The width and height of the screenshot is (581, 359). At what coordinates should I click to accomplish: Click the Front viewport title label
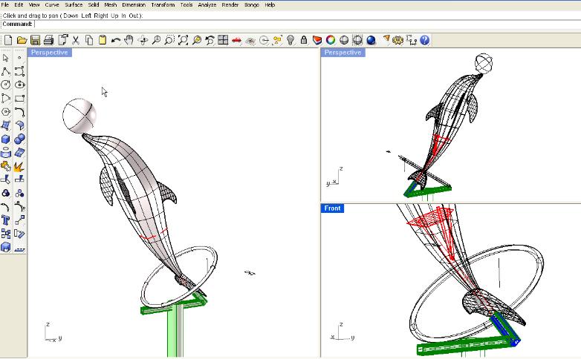point(333,208)
